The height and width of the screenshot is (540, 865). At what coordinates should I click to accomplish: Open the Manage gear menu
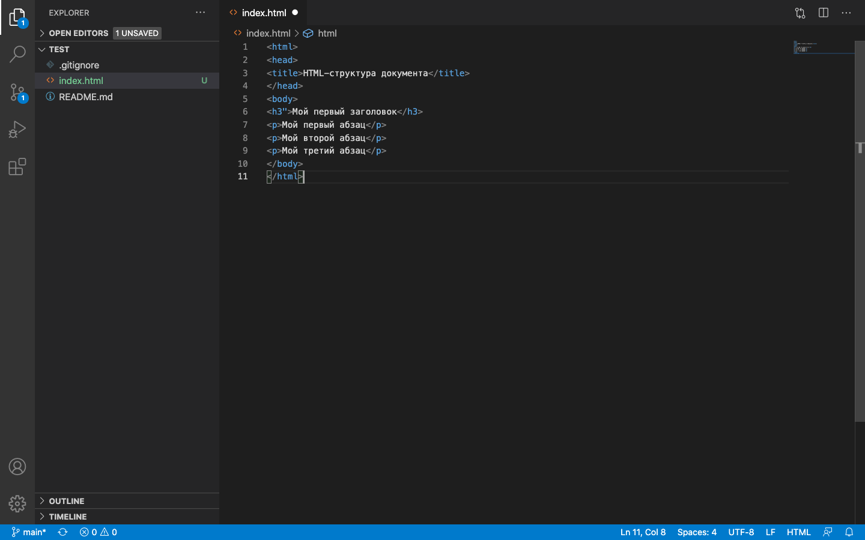click(17, 503)
